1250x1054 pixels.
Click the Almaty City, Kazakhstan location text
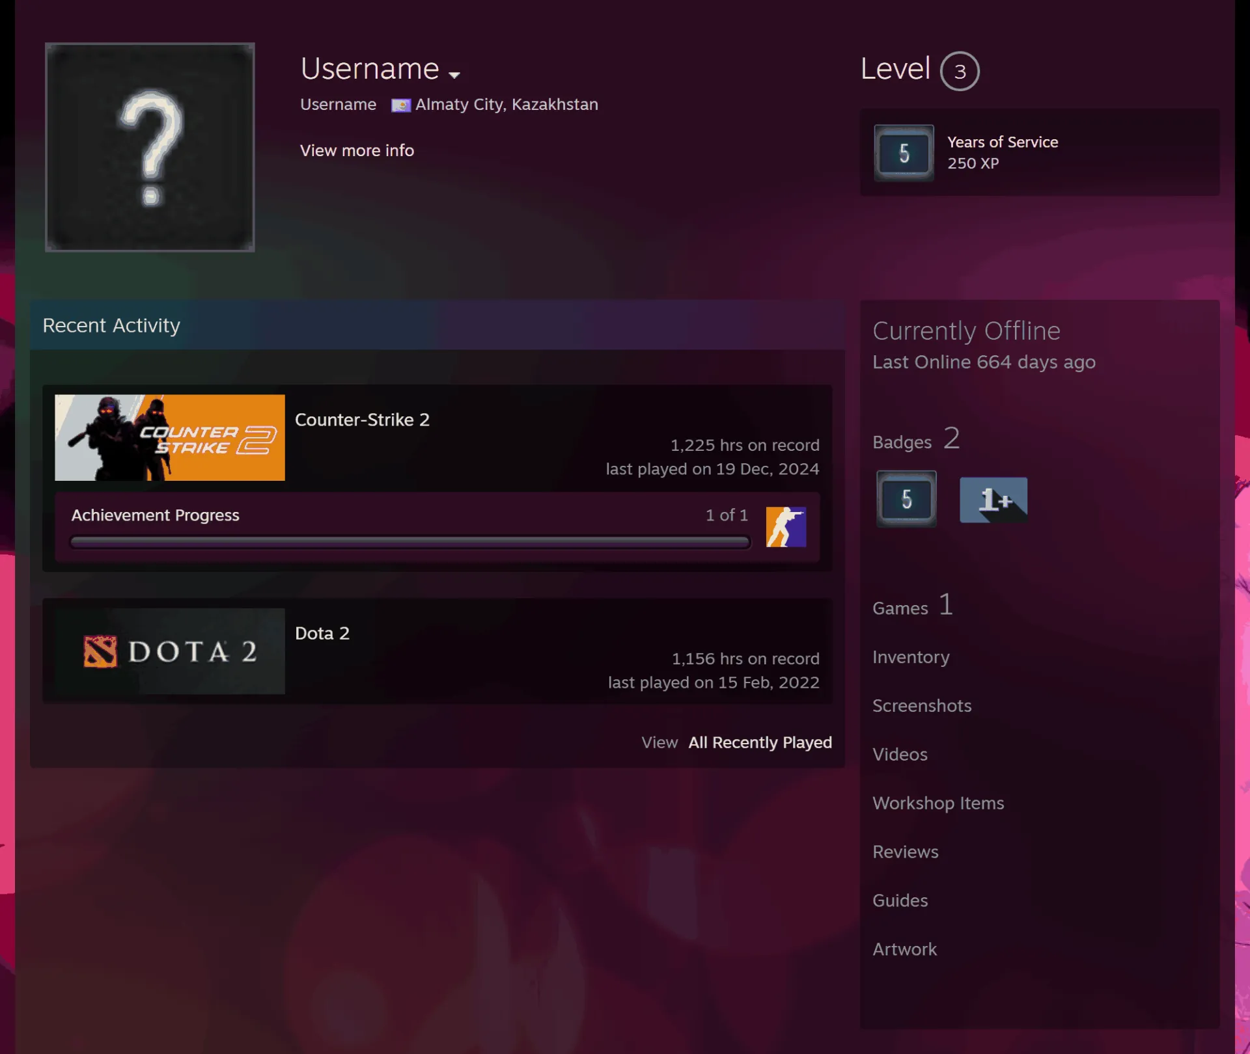tap(507, 105)
